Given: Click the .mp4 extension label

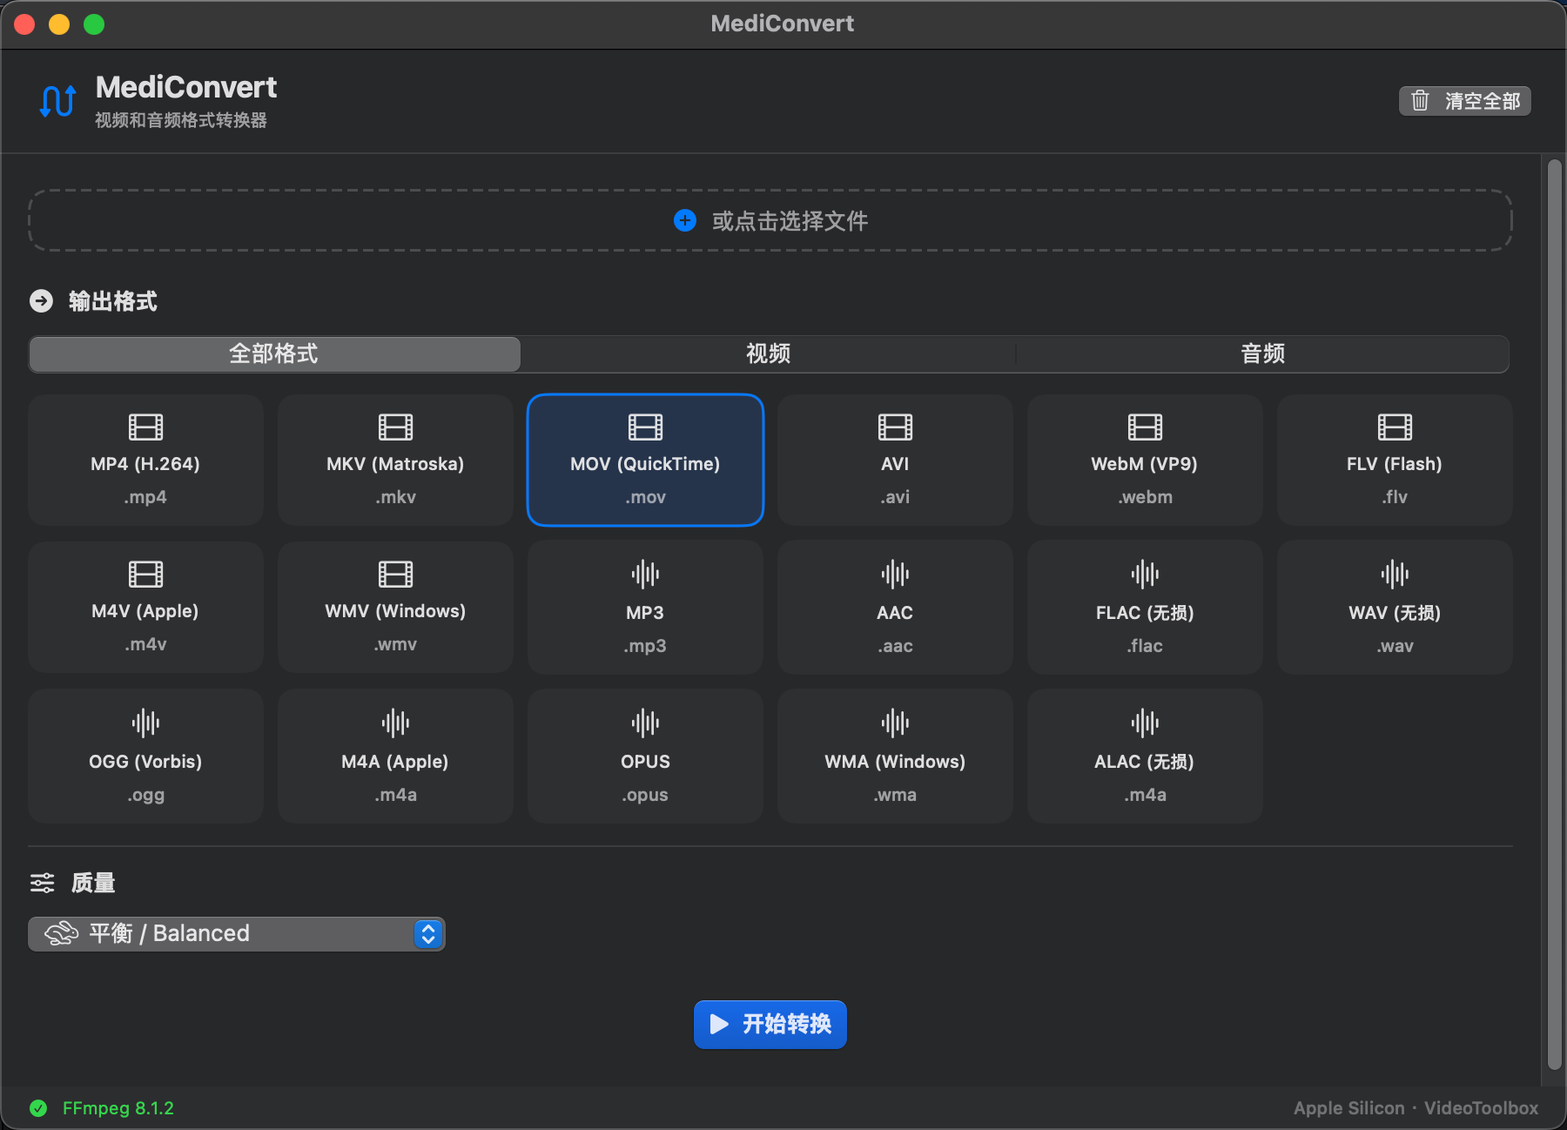Looking at the screenshot, I should point(145,497).
